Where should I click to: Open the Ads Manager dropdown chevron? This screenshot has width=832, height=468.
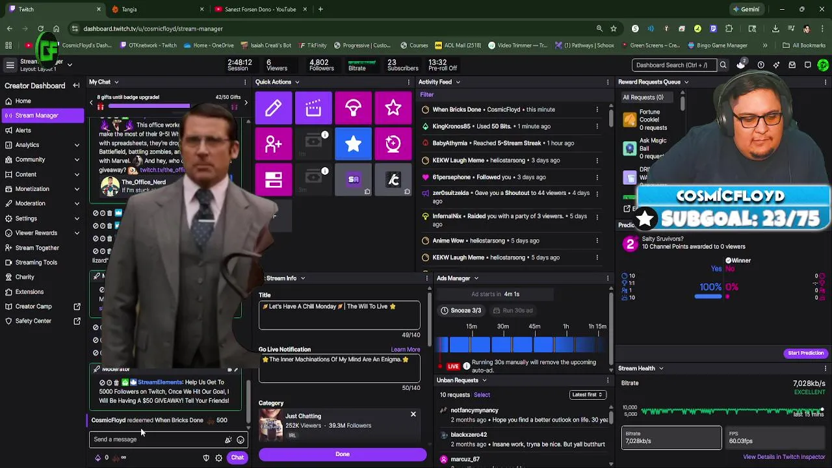point(476,278)
